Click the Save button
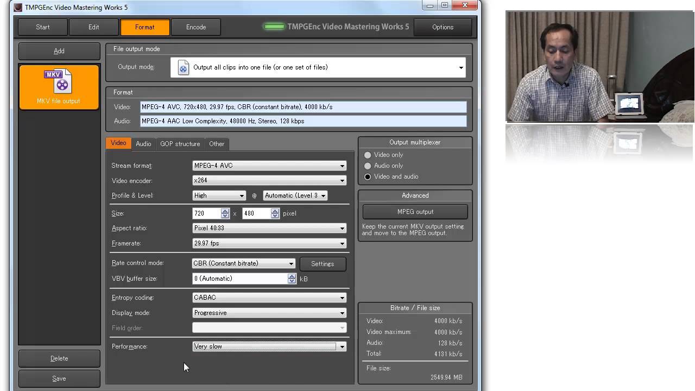Image resolution: width=695 pixels, height=391 pixels. coord(59,379)
